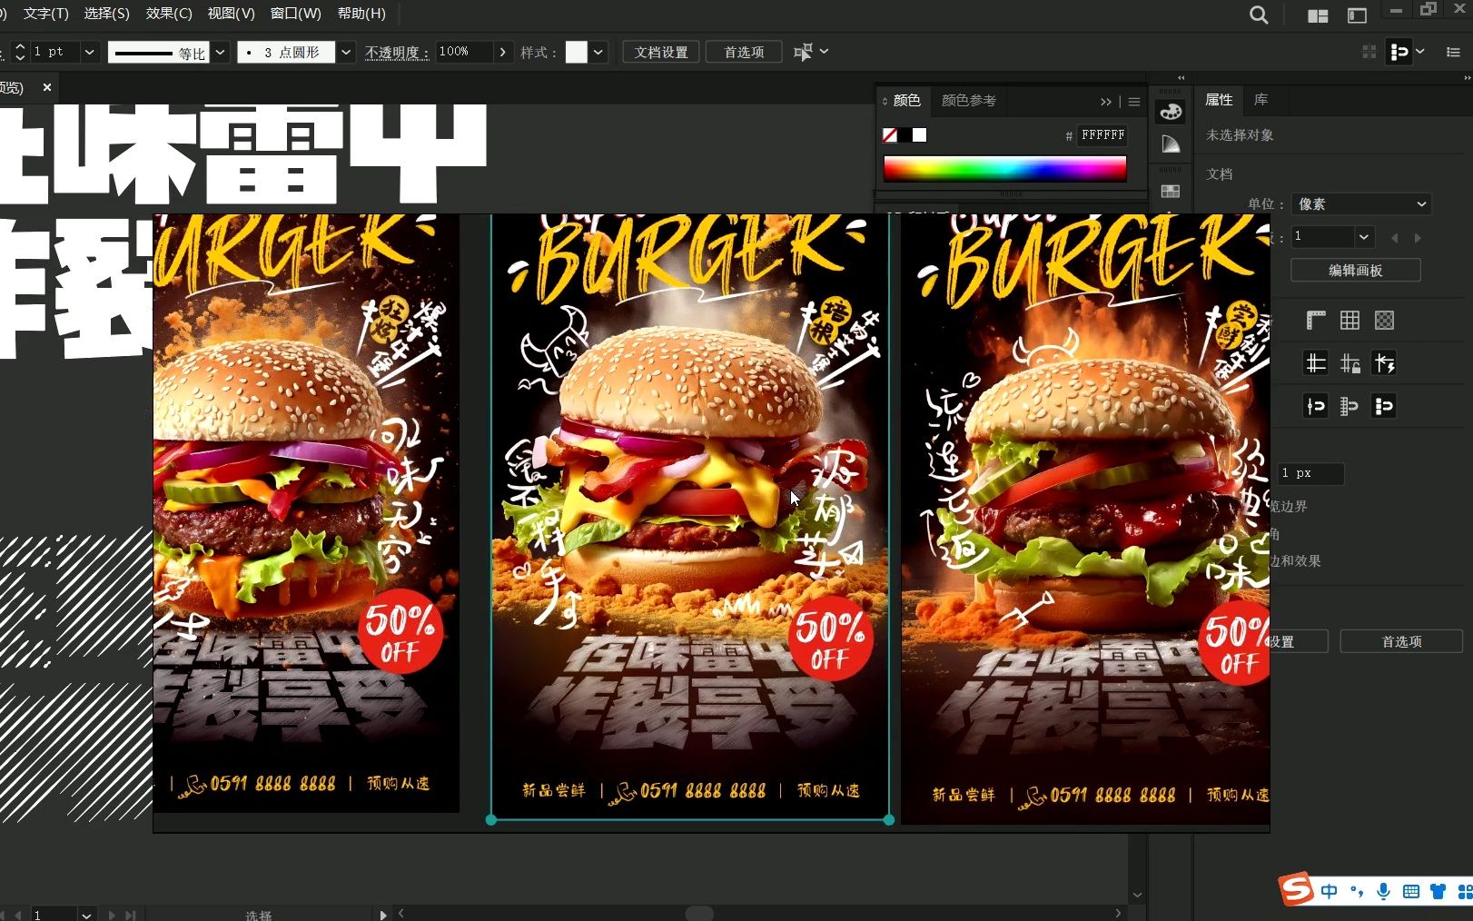Click the hex color FFFFFF field

click(x=1102, y=134)
